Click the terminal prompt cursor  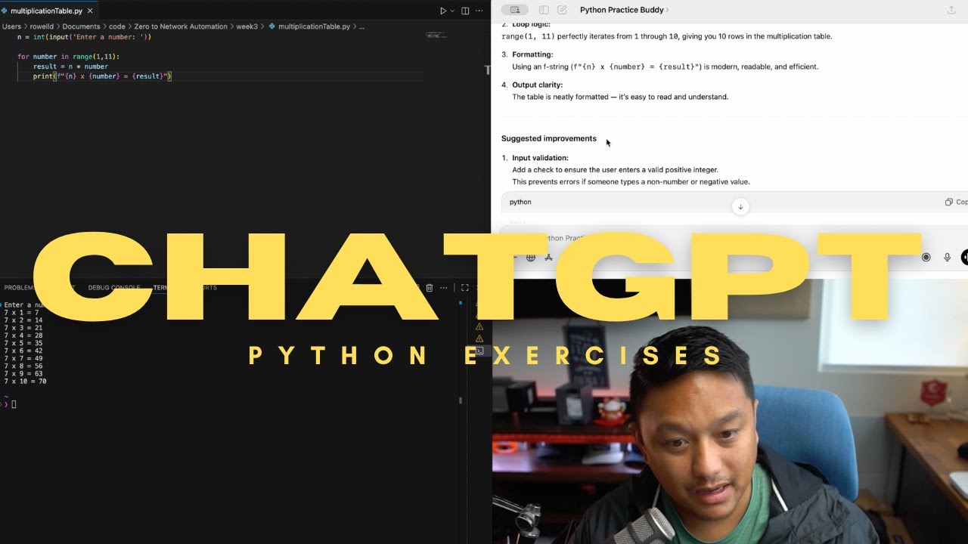pos(14,404)
